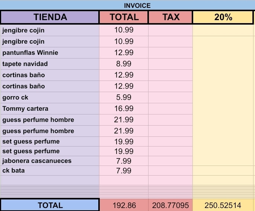Select the pantunflas Winnie cell
255x211 pixels.
point(50,53)
